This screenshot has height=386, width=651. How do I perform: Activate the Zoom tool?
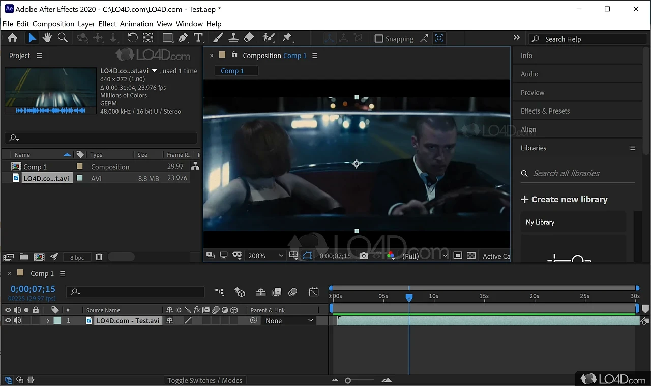pyautogui.click(x=63, y=37)
